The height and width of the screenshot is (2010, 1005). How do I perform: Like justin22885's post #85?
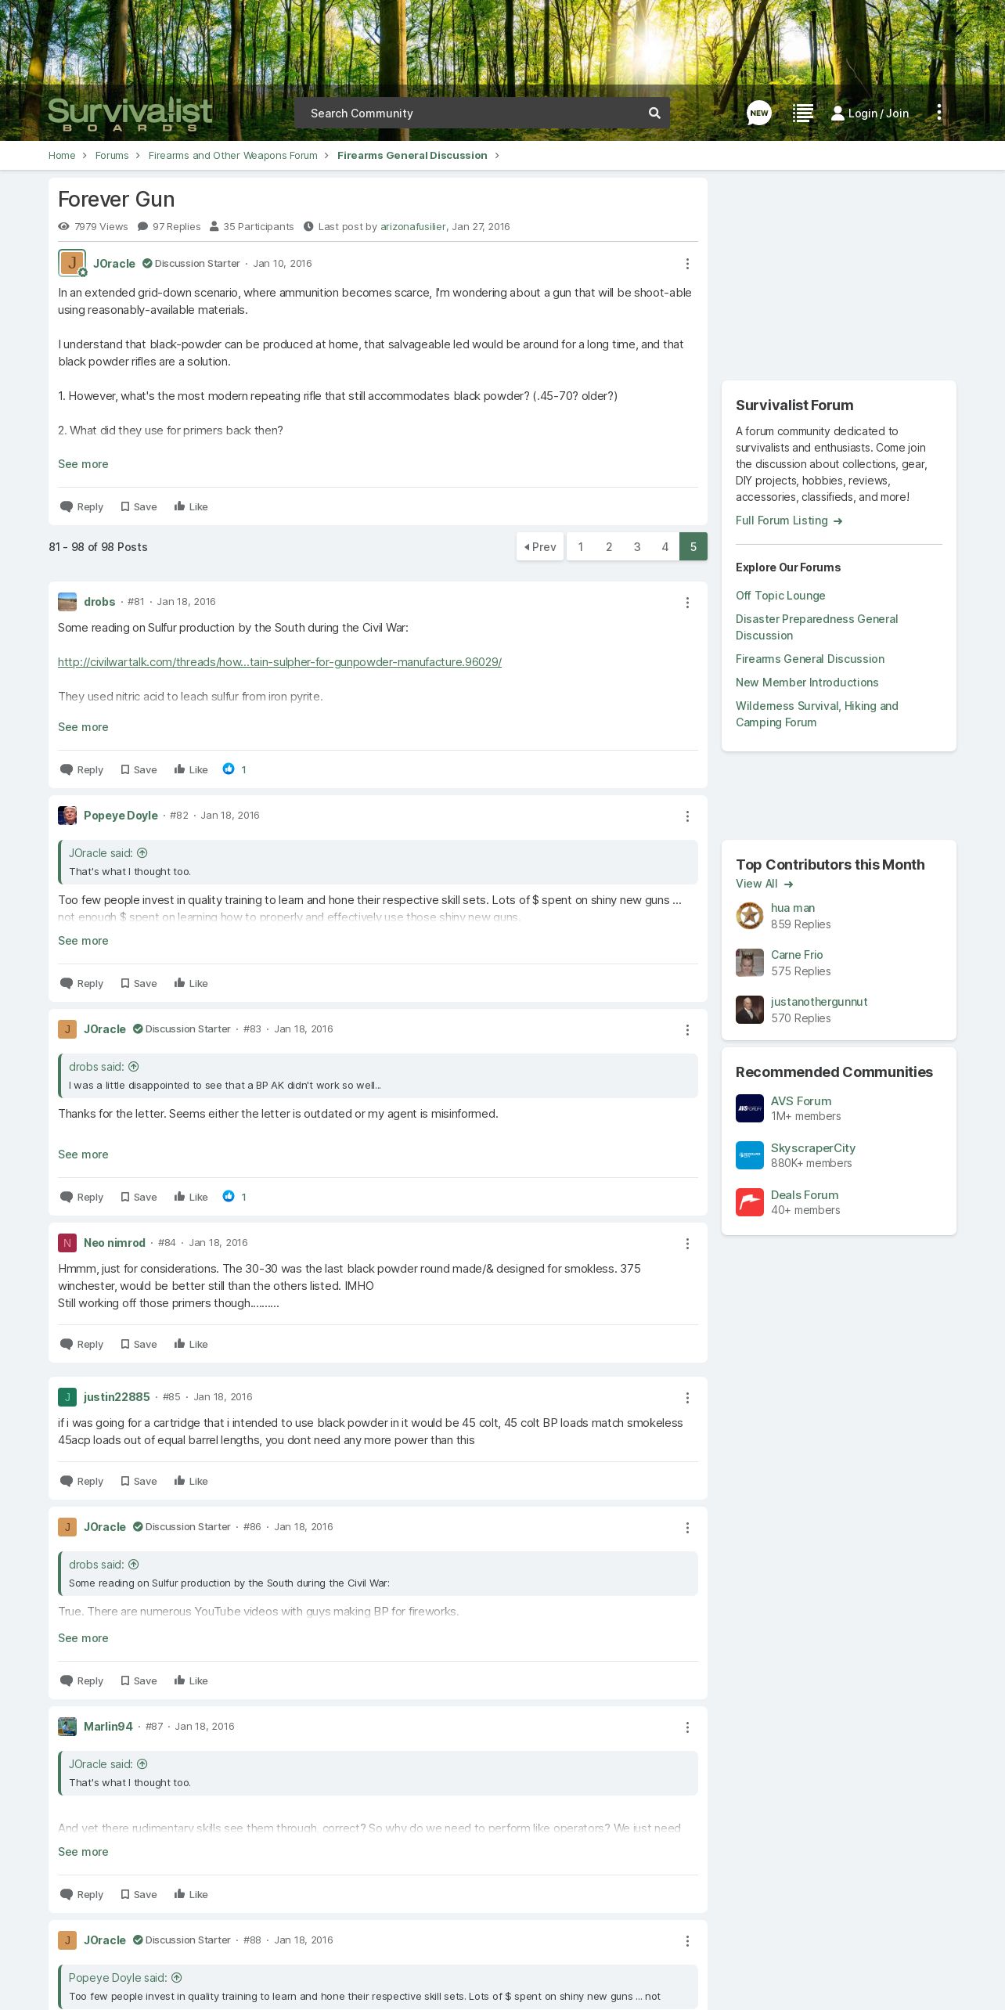pos(191,1481)
